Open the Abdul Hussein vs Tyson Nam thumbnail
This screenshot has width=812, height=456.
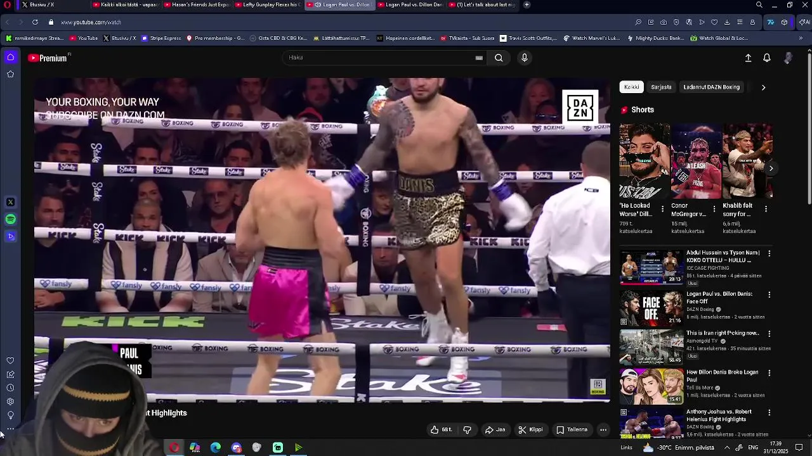651,267
